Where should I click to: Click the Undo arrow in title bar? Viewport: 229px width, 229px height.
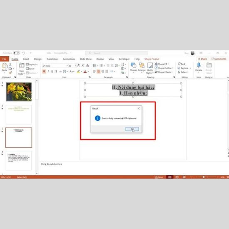coord(24,53)
